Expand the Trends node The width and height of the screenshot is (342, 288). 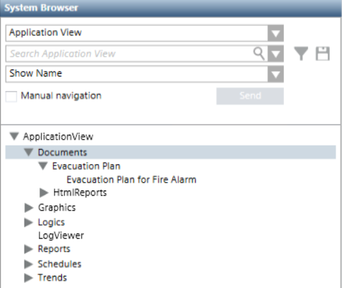(x=29, y=278)
